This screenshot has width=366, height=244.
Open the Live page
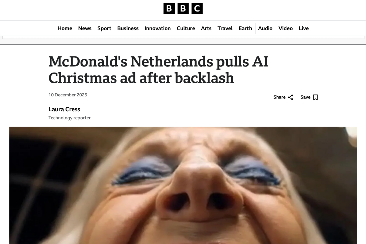tap(304, 28)
